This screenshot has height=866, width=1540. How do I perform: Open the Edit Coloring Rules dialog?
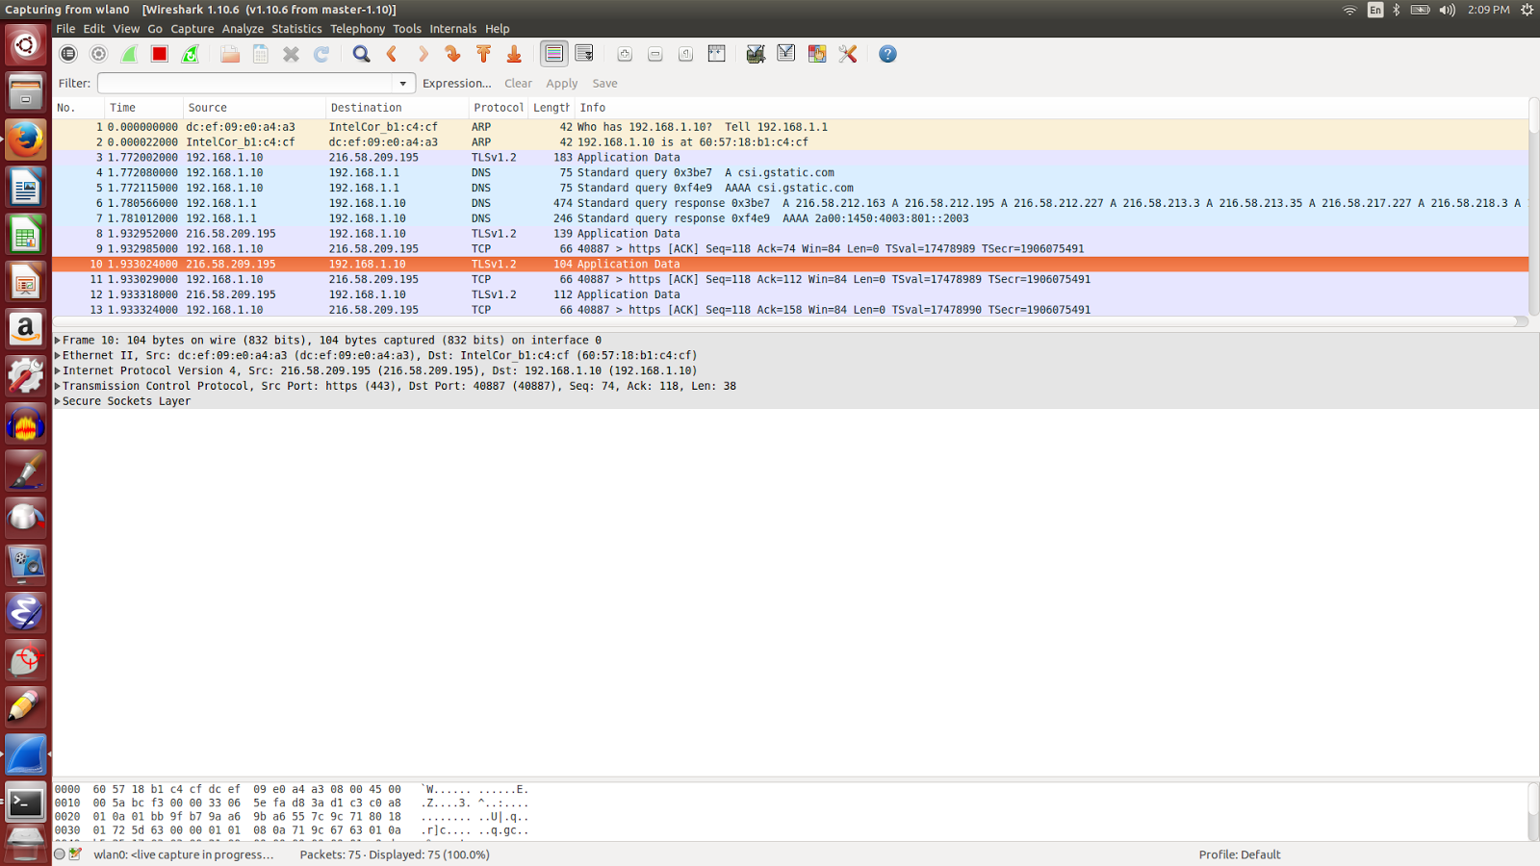pos(817,53)
